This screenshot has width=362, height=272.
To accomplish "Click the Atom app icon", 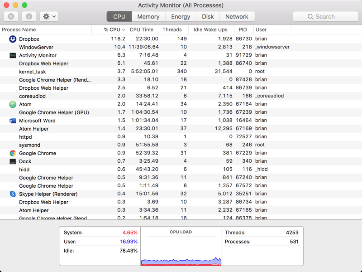I will (x=13, y=104).
